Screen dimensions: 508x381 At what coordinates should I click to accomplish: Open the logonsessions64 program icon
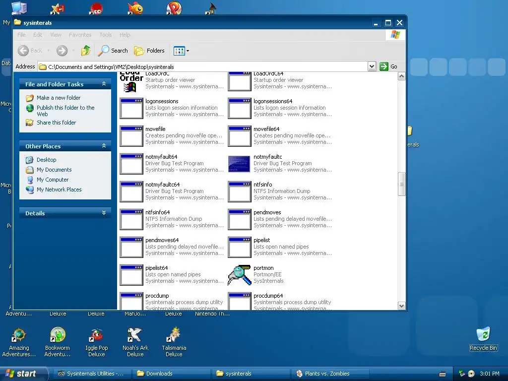(240, 109)
